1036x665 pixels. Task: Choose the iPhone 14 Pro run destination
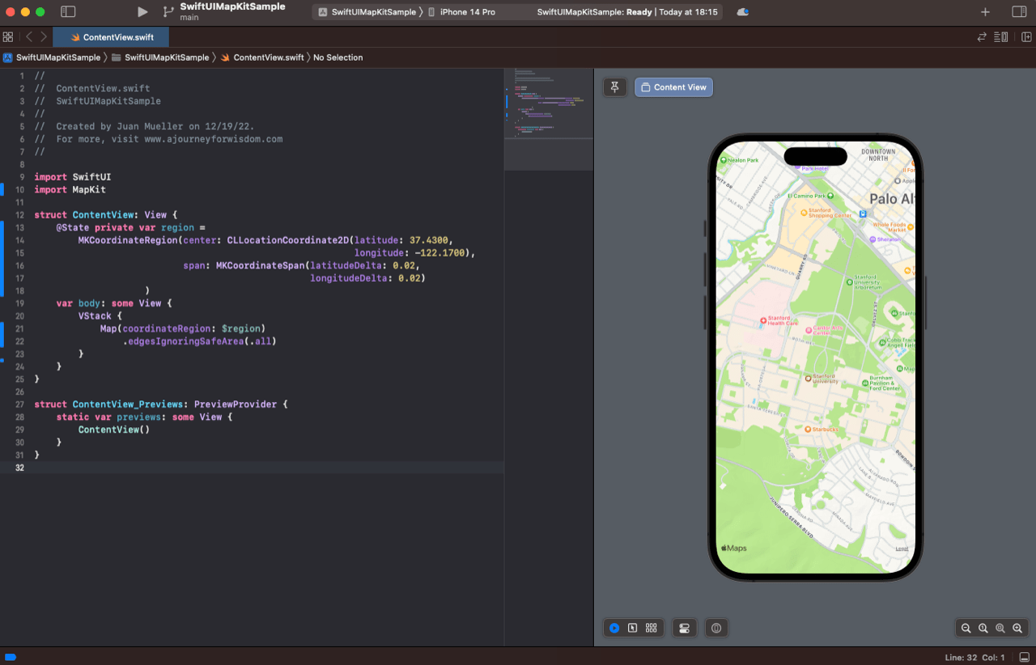pos(461,12)
